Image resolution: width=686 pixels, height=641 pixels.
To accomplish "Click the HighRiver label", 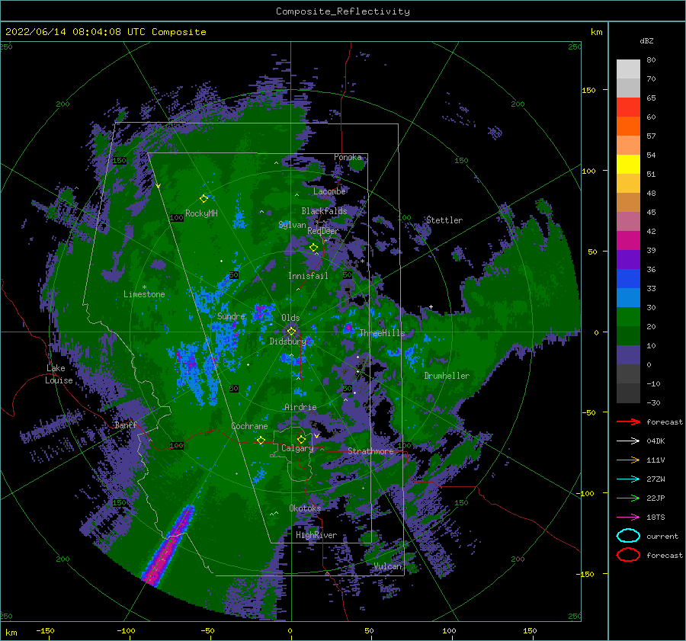I will 316,535.
